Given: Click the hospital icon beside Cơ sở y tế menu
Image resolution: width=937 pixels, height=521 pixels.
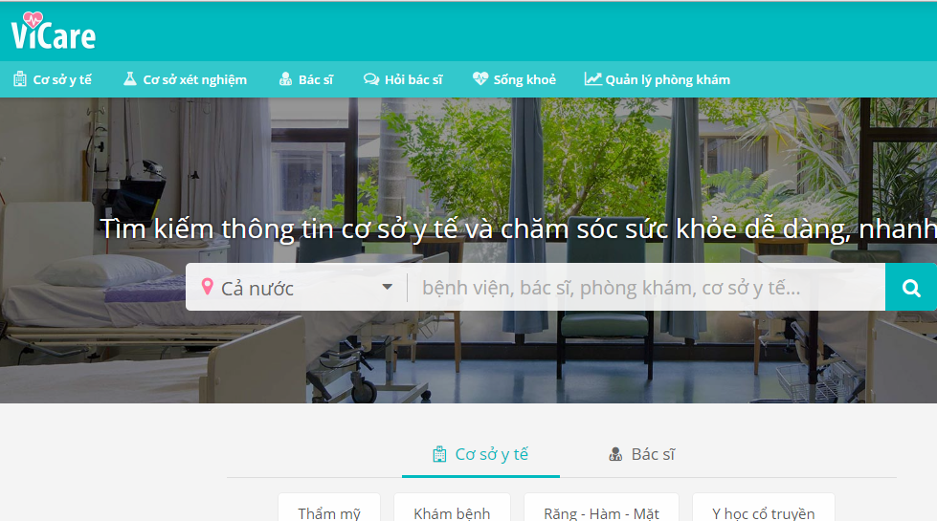Looking at the screenshot, I should (x=20, y=79).
